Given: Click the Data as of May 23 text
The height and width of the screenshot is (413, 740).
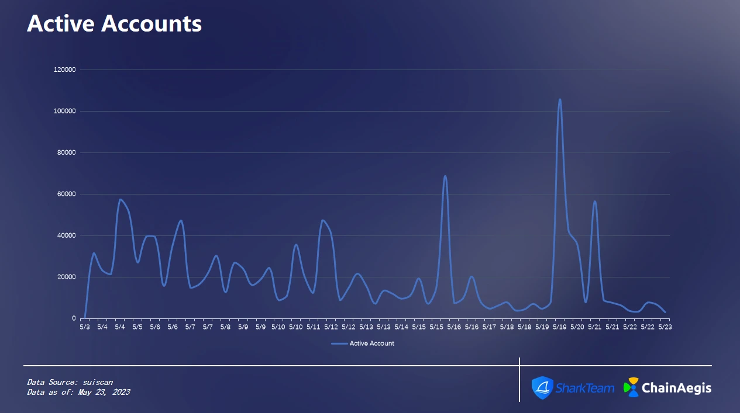Looking at the screenshot, I should coord(78,392).
